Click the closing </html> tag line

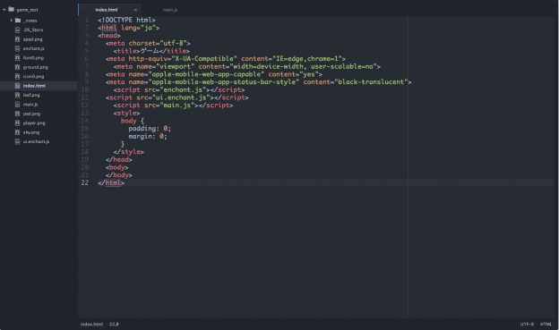(x=111, y=183)
